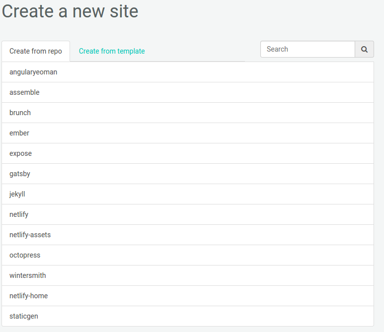Image resolution: width=384 pixels, height=332 pixels.
Task: Click the netlify repo row
Action: tap(188, 214)
